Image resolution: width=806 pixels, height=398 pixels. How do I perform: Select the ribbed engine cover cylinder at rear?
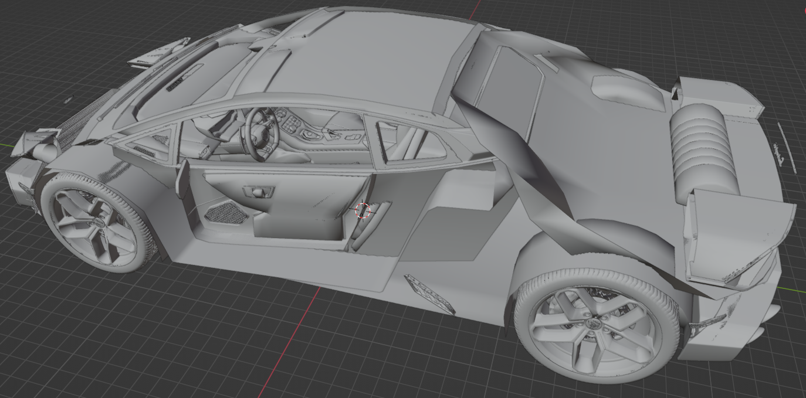click(x=704, y=152)
